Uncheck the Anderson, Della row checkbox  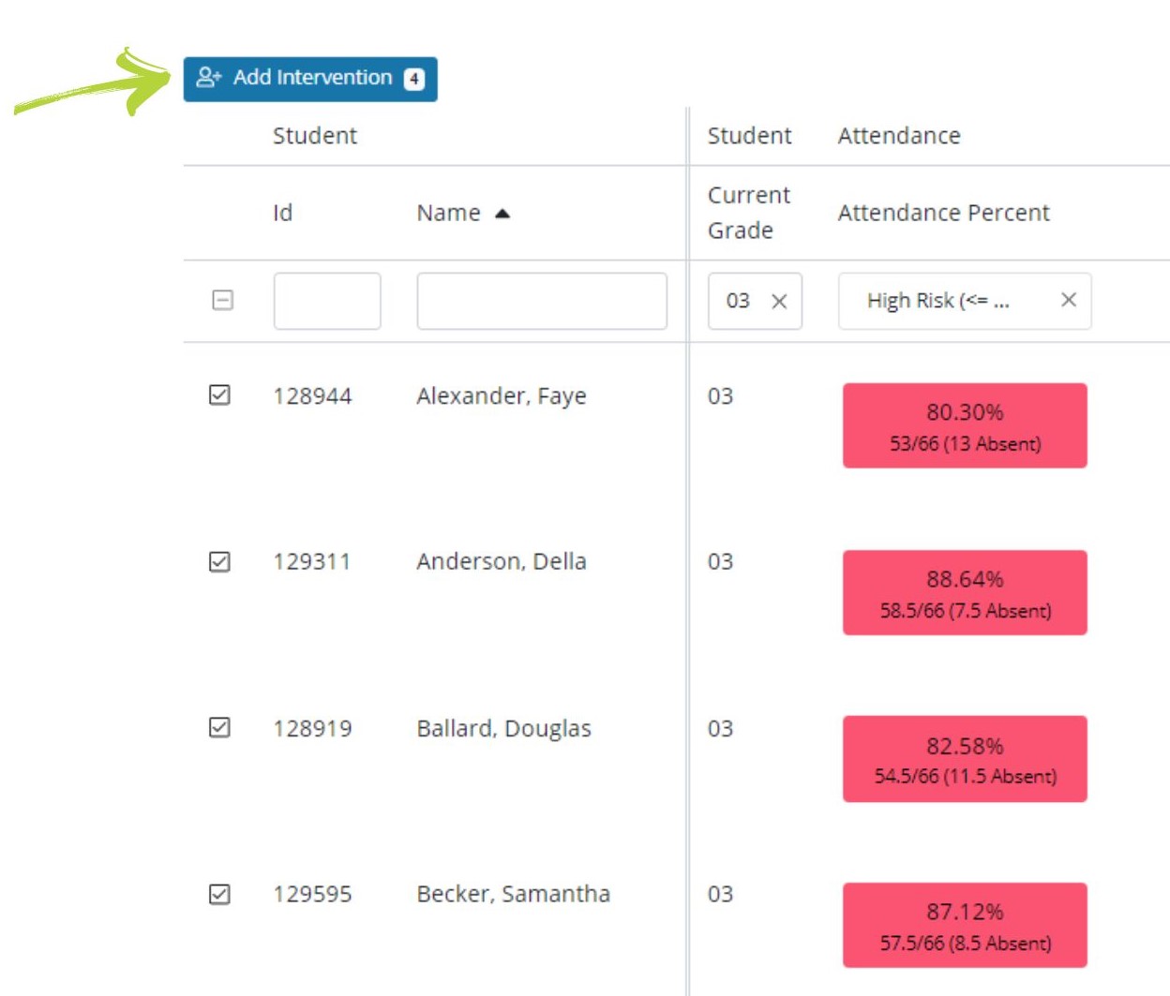point(219,561)
